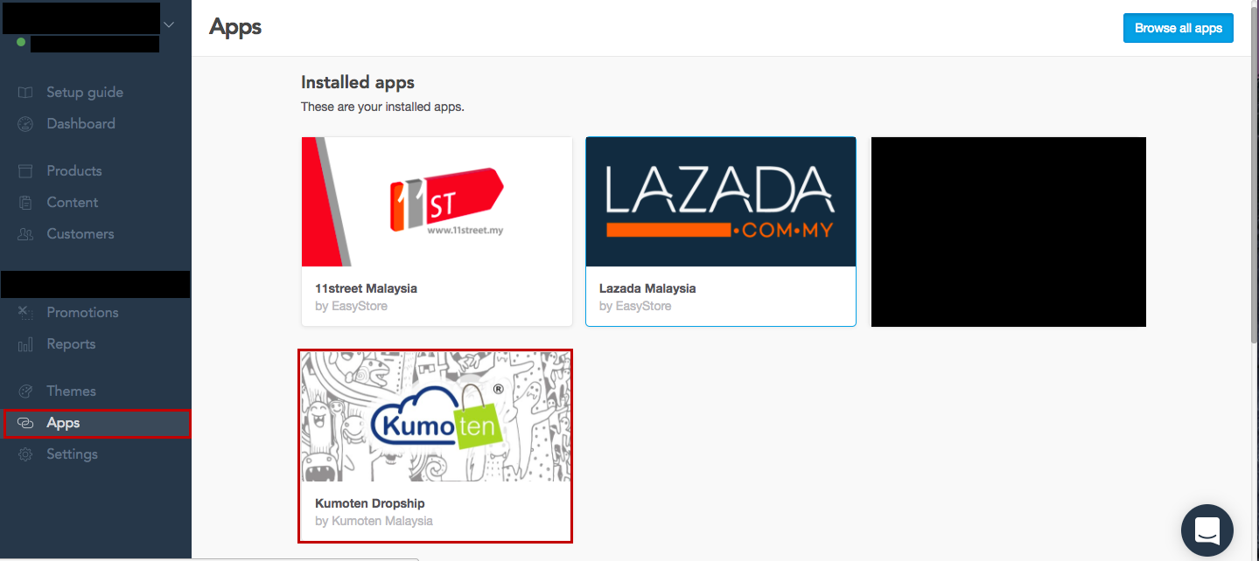Click the 11street Malaysia app title

(366, 288)
